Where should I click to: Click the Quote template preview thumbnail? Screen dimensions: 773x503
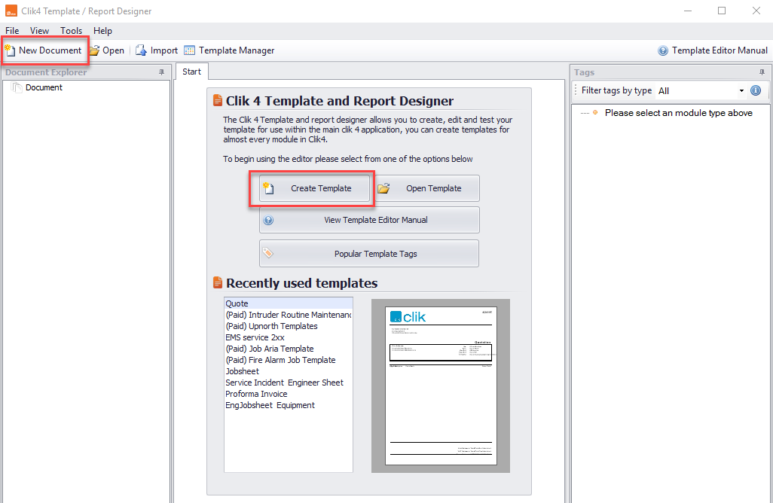[441, 386]
